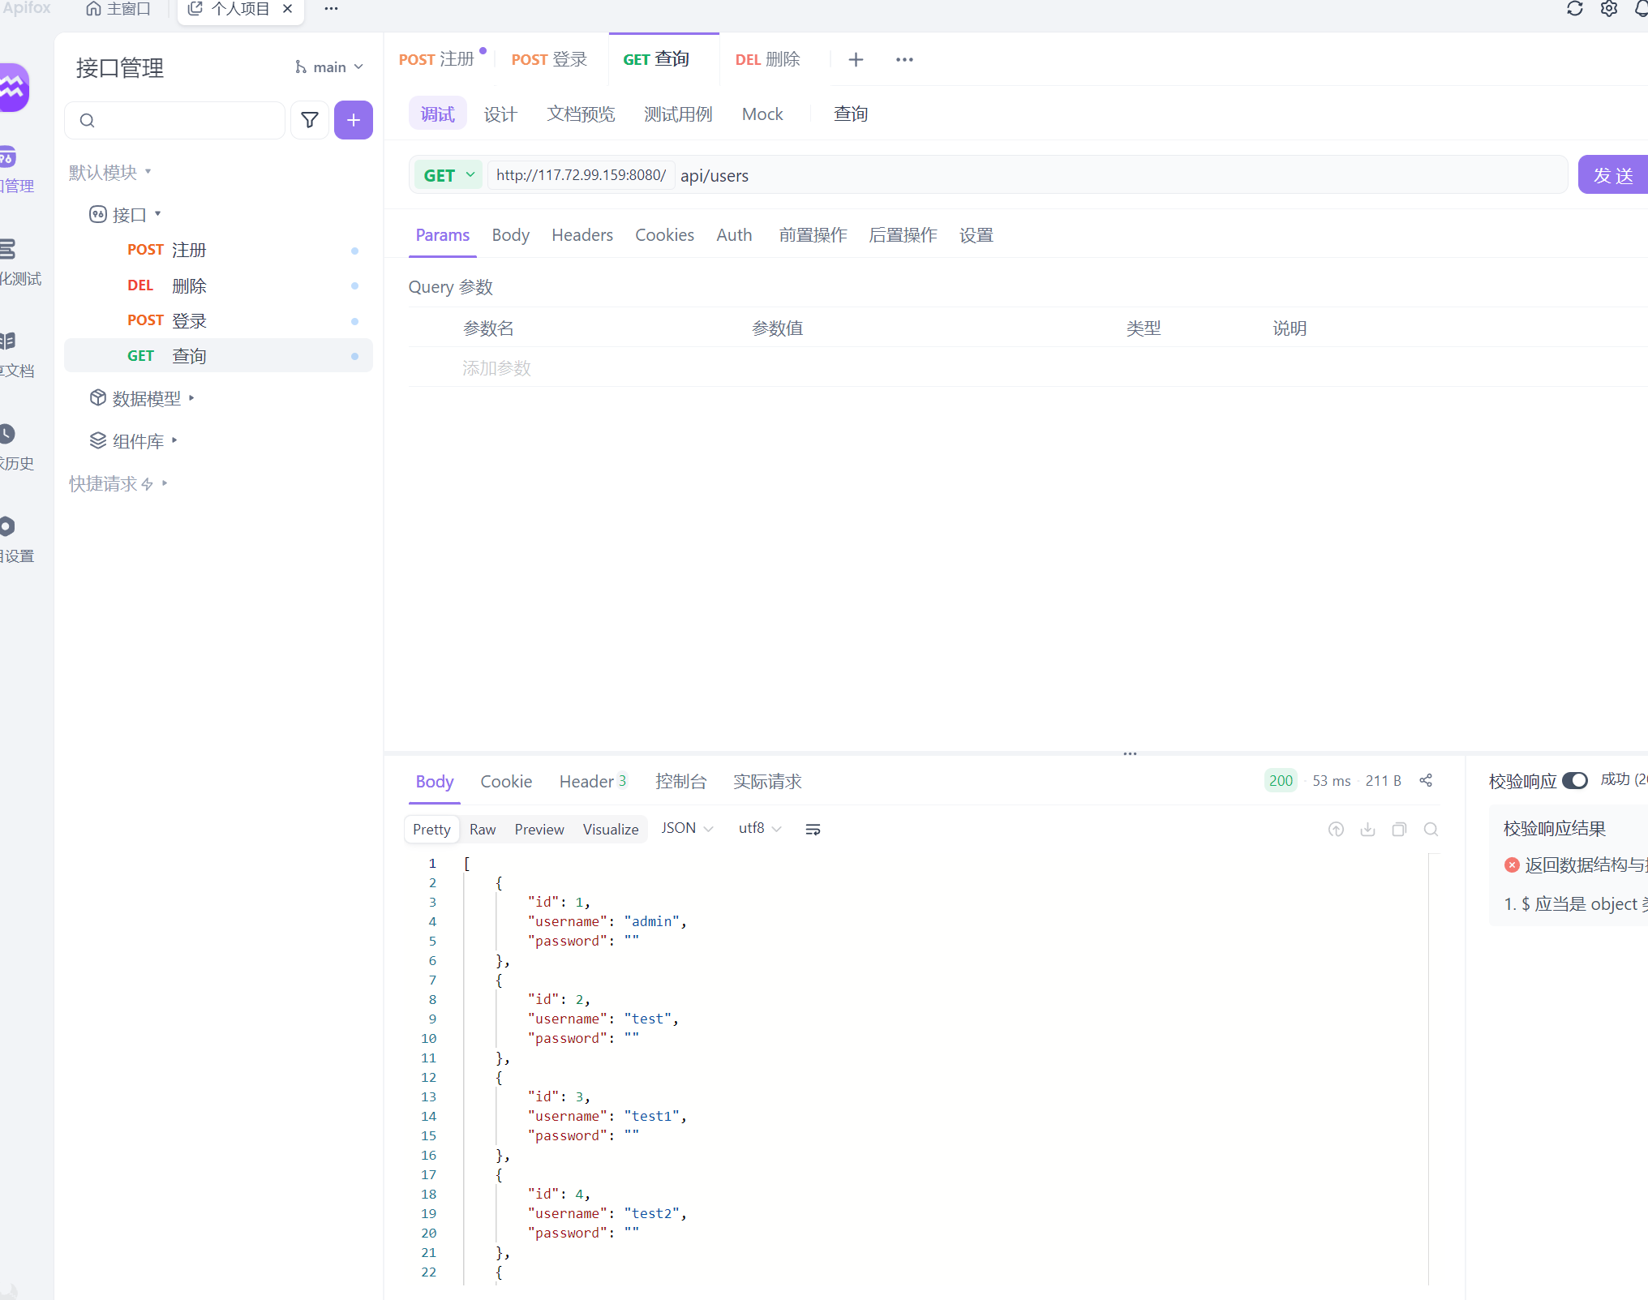This screenshot has width=1648, height=1300.
Task: Open the settings gear icon
Action: (x=1609, y=9)
